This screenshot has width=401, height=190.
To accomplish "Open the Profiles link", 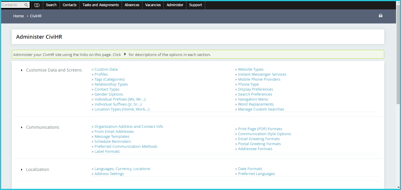I will click(x=101, y=74).
